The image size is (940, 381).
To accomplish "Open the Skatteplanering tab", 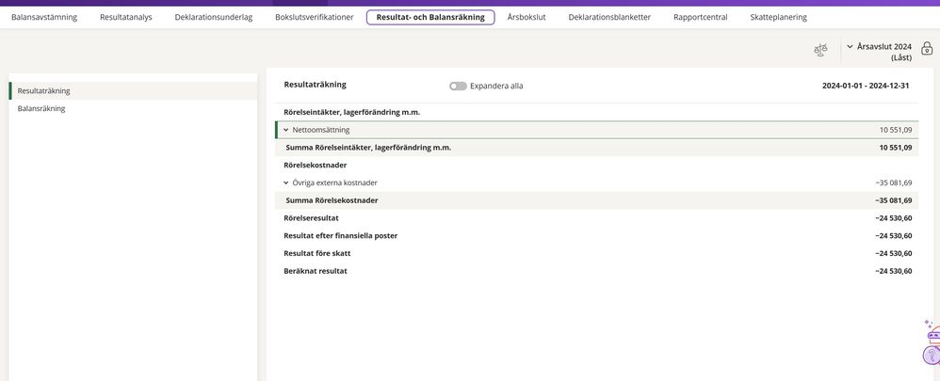I will click(x=778, y=17).
